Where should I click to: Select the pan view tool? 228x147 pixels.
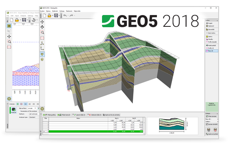click(x=42, y=22)
